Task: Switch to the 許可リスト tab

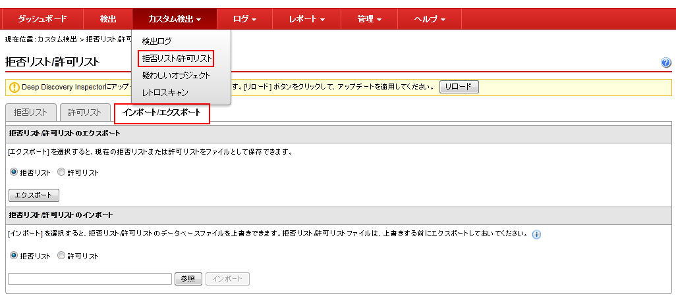Action: [85, 113]
